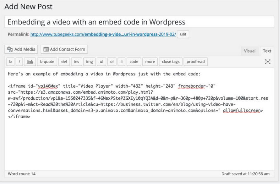Insert deleted text with del button
Viewport: 280px width, 184px height.
pyautogui.click(x=64, y=62)
